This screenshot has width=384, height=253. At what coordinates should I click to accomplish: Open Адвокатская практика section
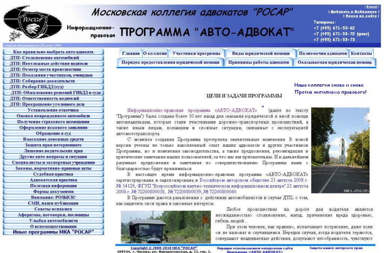[x=53, y=180]
